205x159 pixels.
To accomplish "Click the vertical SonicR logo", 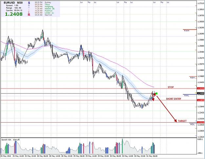I will pos(29,9).
